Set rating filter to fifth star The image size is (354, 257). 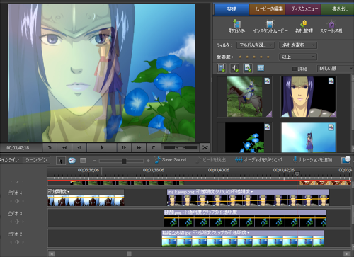(x=268, y=57)
